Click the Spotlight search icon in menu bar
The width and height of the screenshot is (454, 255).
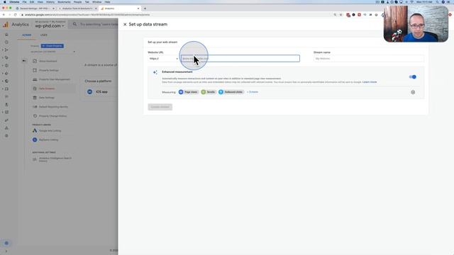click(438, 2)
